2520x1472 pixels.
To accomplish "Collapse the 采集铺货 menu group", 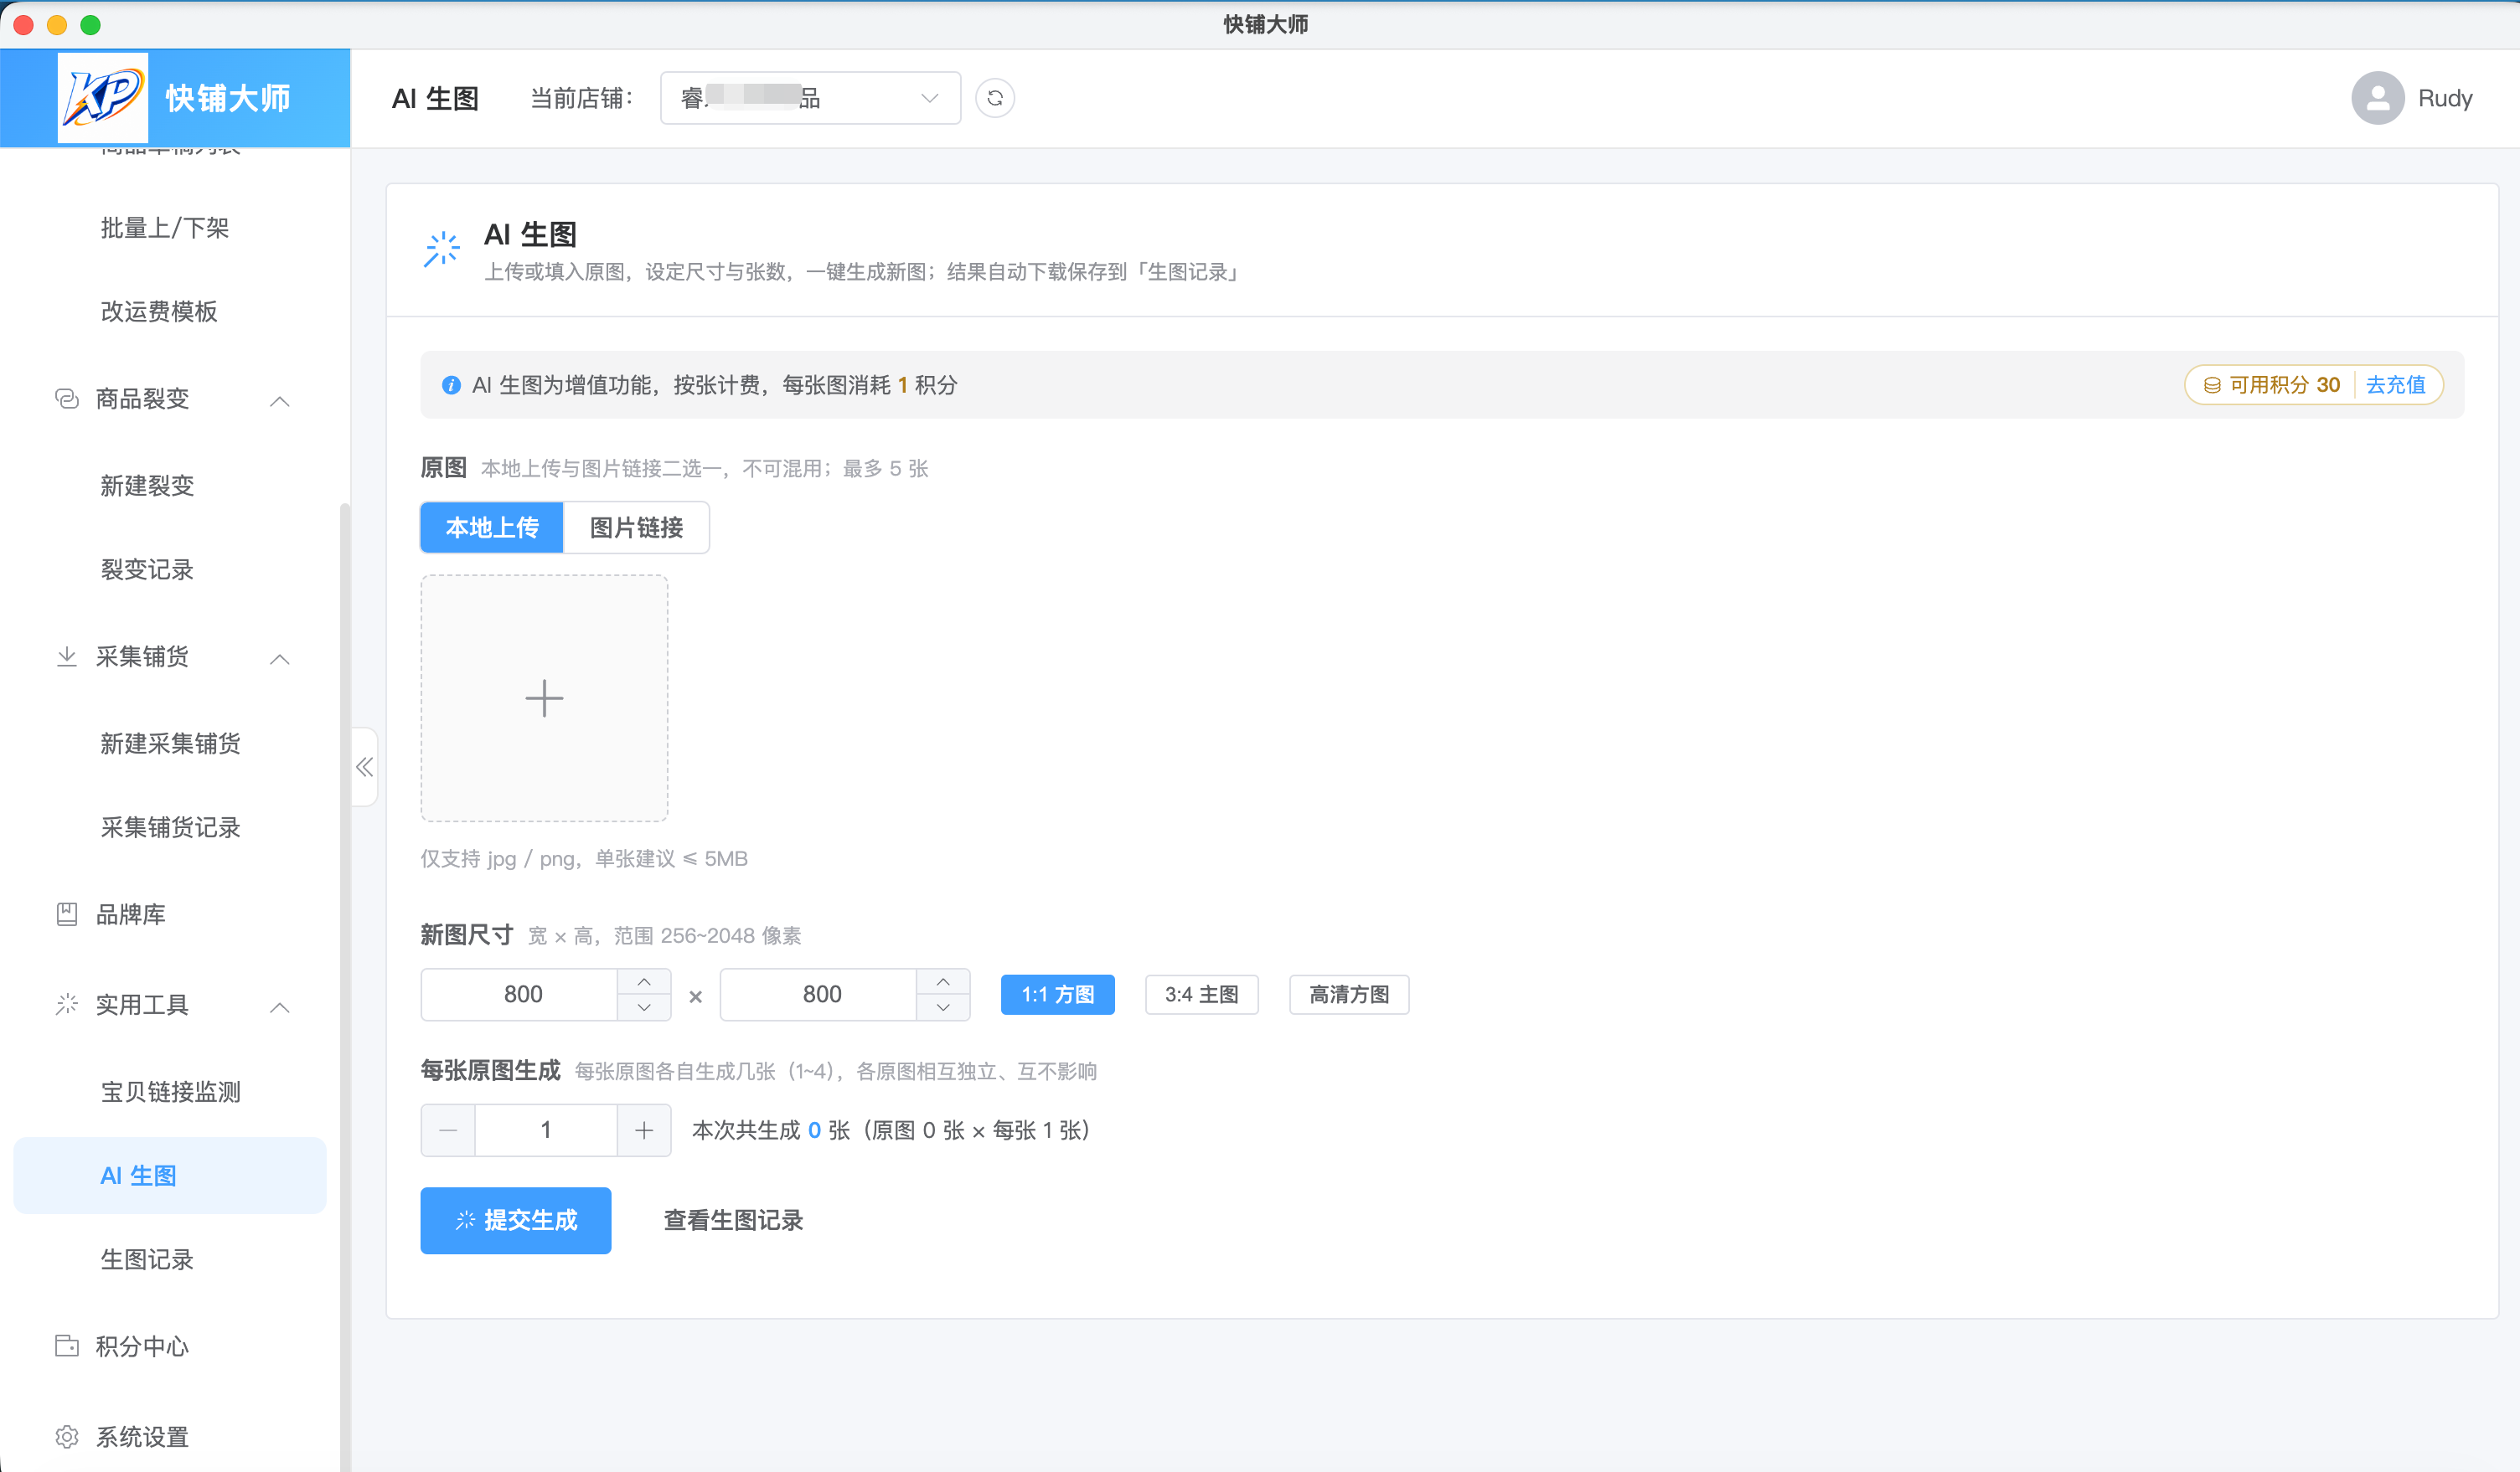I will 280,659.
